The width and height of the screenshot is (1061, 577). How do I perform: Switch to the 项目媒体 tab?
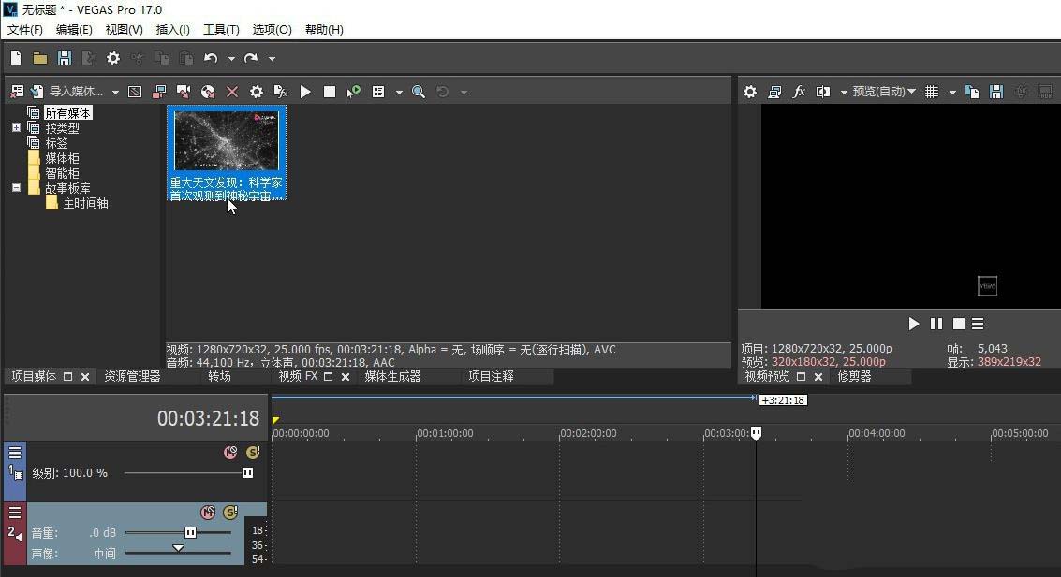(34, 376)
